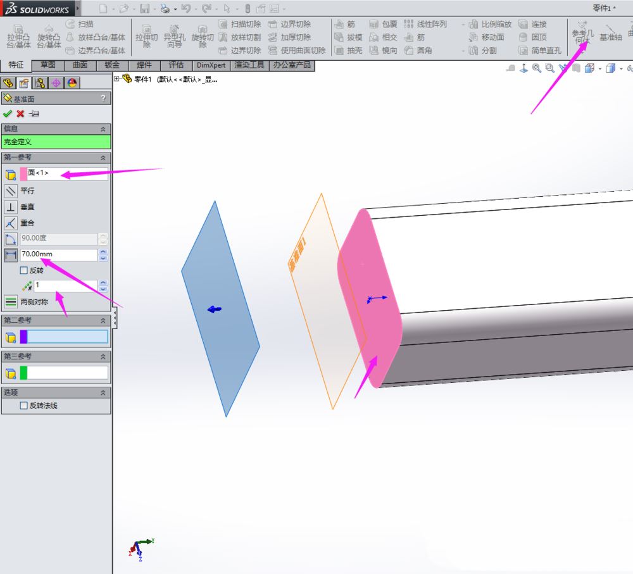Click the Draft (拔模) tool
The image size is (633, 574).
click(x=348, y=37)
